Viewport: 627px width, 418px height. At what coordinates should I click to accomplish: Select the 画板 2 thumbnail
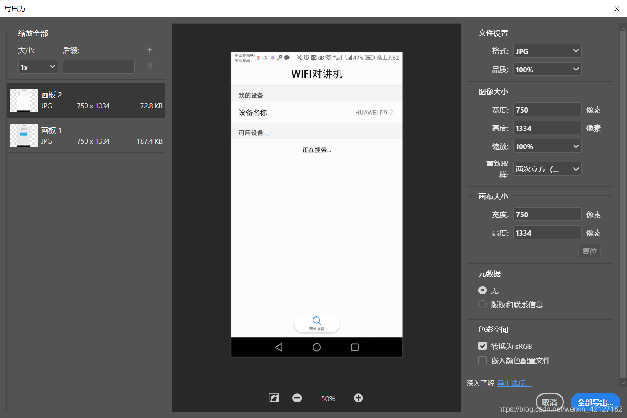click(x=24, y=100)
